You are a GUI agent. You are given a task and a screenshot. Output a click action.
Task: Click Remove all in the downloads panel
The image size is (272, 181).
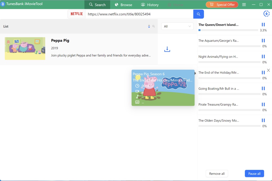coord(217,174)
